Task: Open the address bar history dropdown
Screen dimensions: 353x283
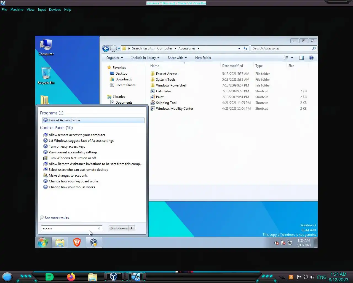Action: (239, 48)
